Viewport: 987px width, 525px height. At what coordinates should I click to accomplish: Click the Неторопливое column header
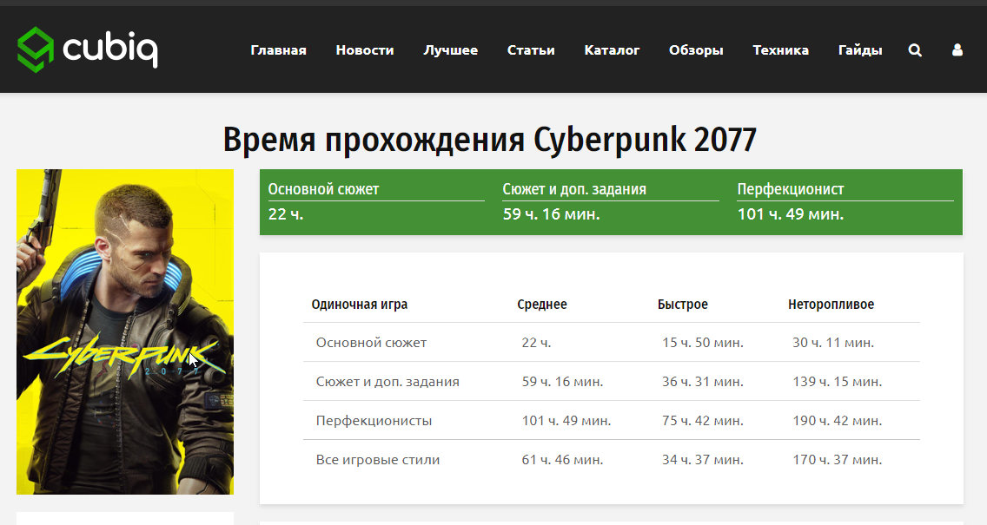[x=831, y=305]
